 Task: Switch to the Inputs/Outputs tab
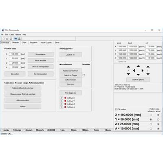point(46,43)
